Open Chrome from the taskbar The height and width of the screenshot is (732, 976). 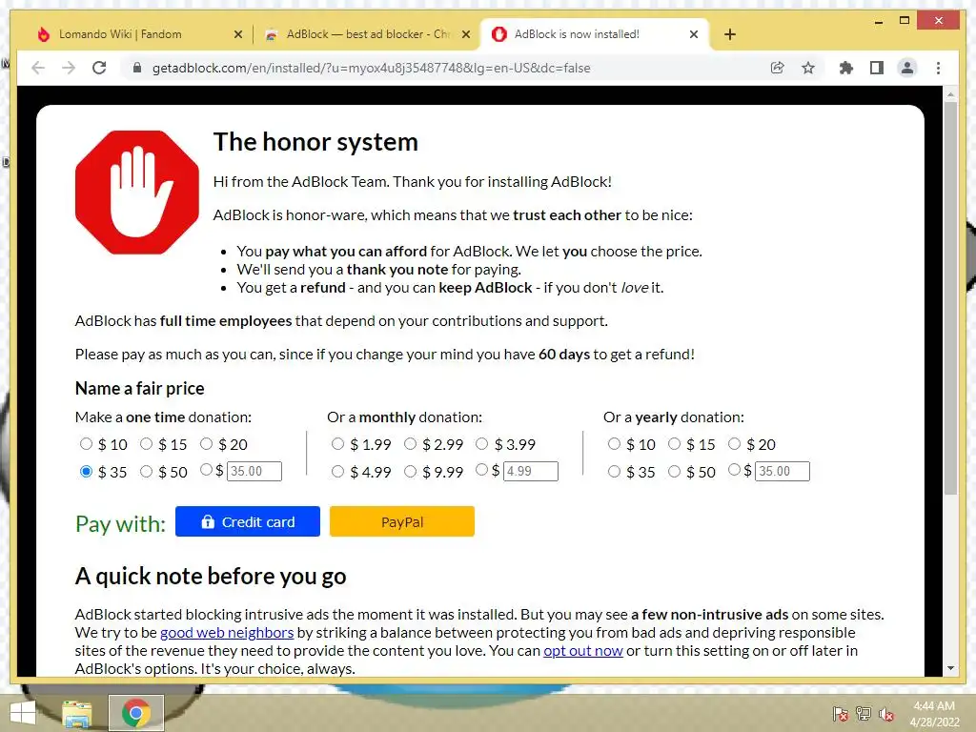(135, 713)
